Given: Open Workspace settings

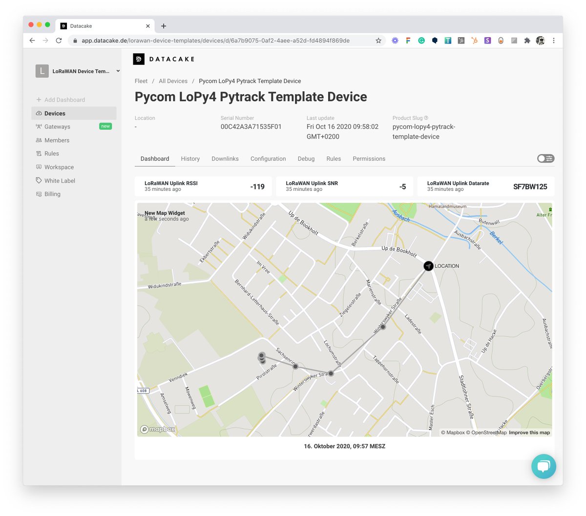Looking at the screenshot, I should pos(58,167).
